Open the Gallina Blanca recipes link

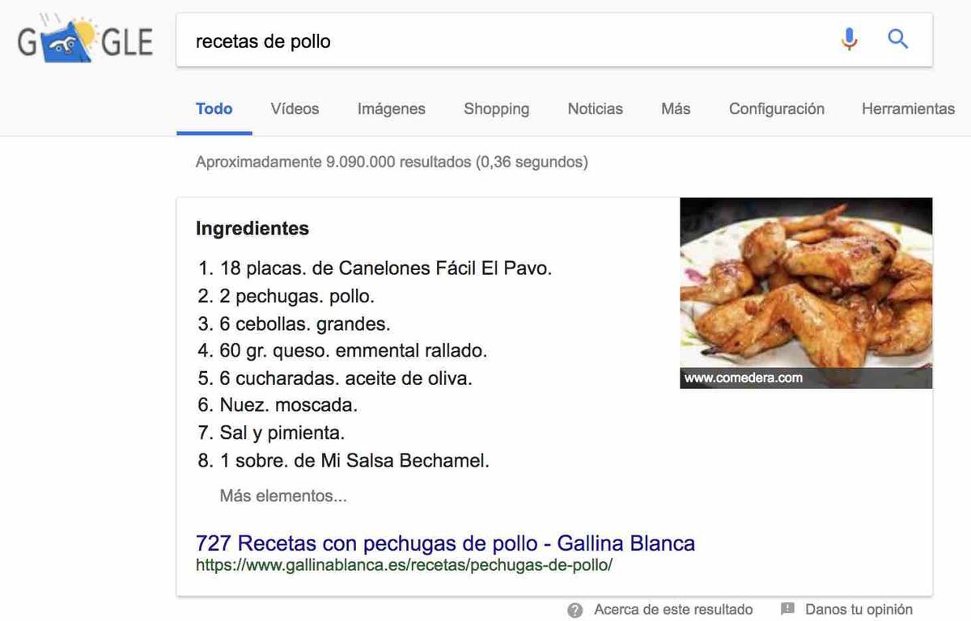tap(444, 543)
